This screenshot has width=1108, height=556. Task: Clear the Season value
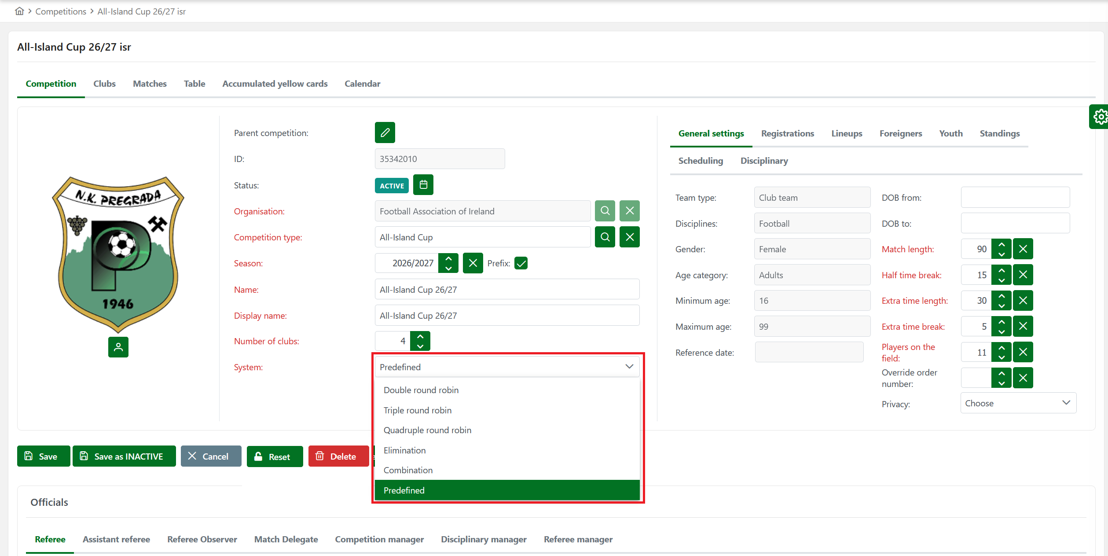(473, 263)
